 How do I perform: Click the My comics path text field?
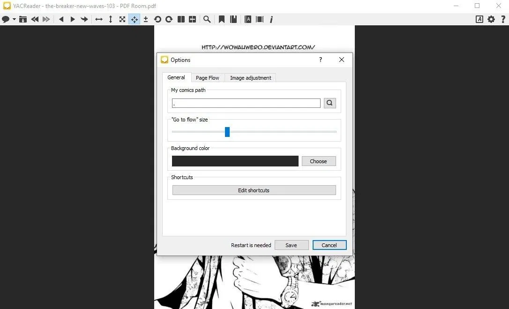[246, 103]
